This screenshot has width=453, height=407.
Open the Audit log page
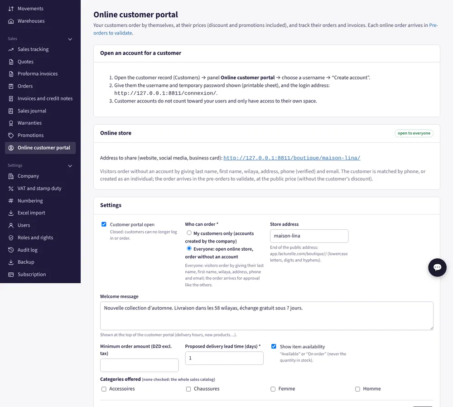click(x=40, y=250)
